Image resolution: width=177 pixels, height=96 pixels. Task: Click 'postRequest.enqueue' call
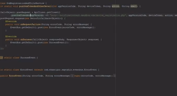[12, 18]
